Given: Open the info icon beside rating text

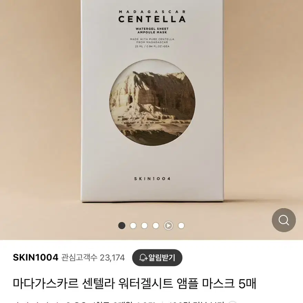Looking at the screenshot, I should tap(233, 302).
